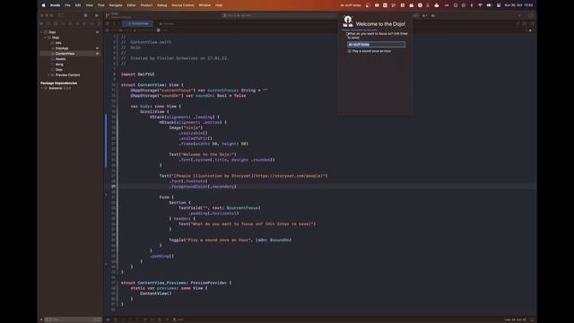
Task: Click the ninja image in the popover
Action: [348, 22]
